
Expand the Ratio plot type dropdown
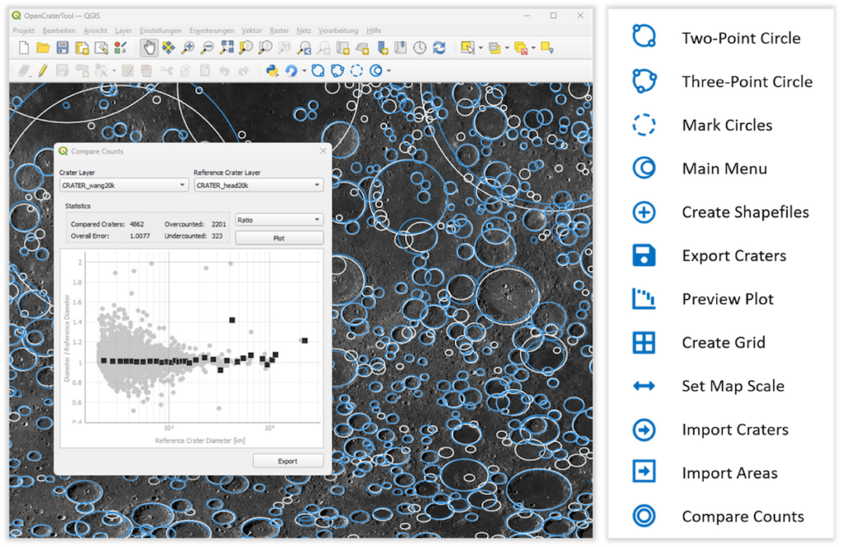pyautogui.click(x=278, y=220)
